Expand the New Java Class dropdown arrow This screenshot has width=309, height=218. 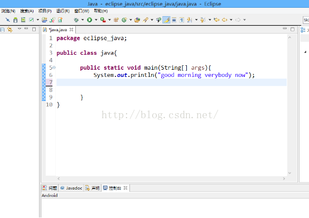click(x=131, y=20)
